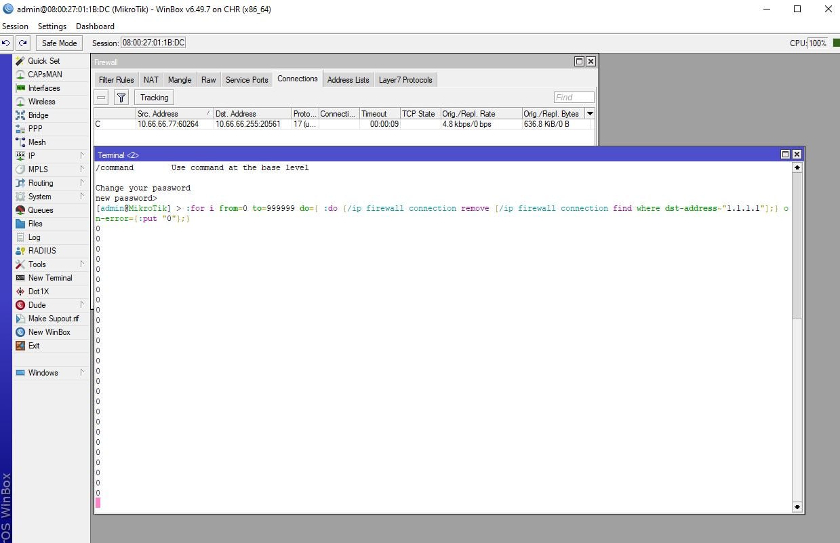Click terminal scrollbar up arrow

[x=797, y=167]
